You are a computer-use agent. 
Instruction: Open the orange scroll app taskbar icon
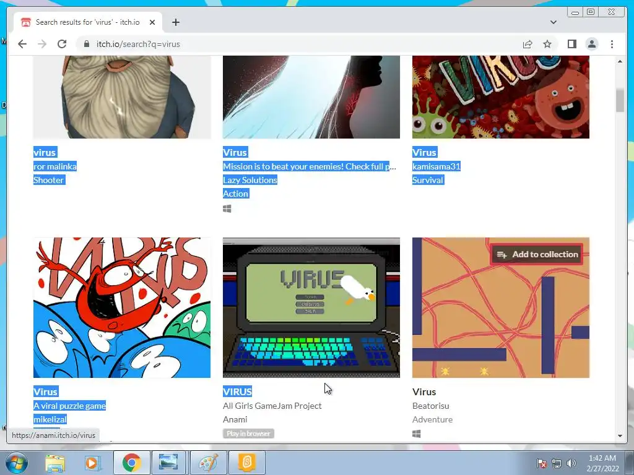click(x=246, y=463)
